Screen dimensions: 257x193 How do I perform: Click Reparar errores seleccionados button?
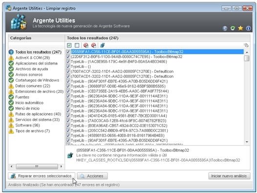pos(42,176)
